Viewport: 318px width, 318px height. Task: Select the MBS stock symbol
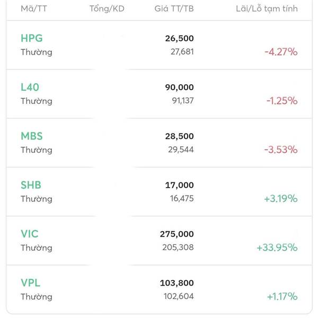tap(32, 136)
